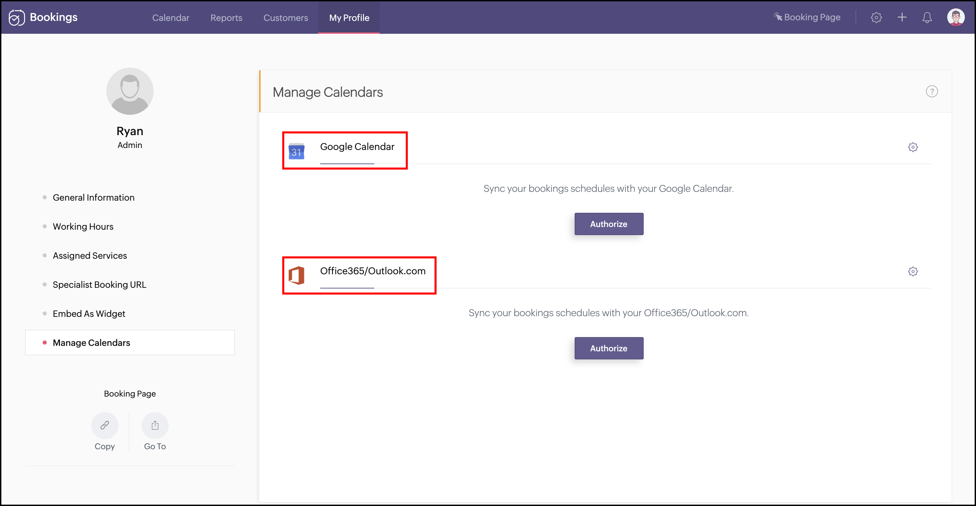Authorize Office365/Outlook.com sync

tap(608, 348)
